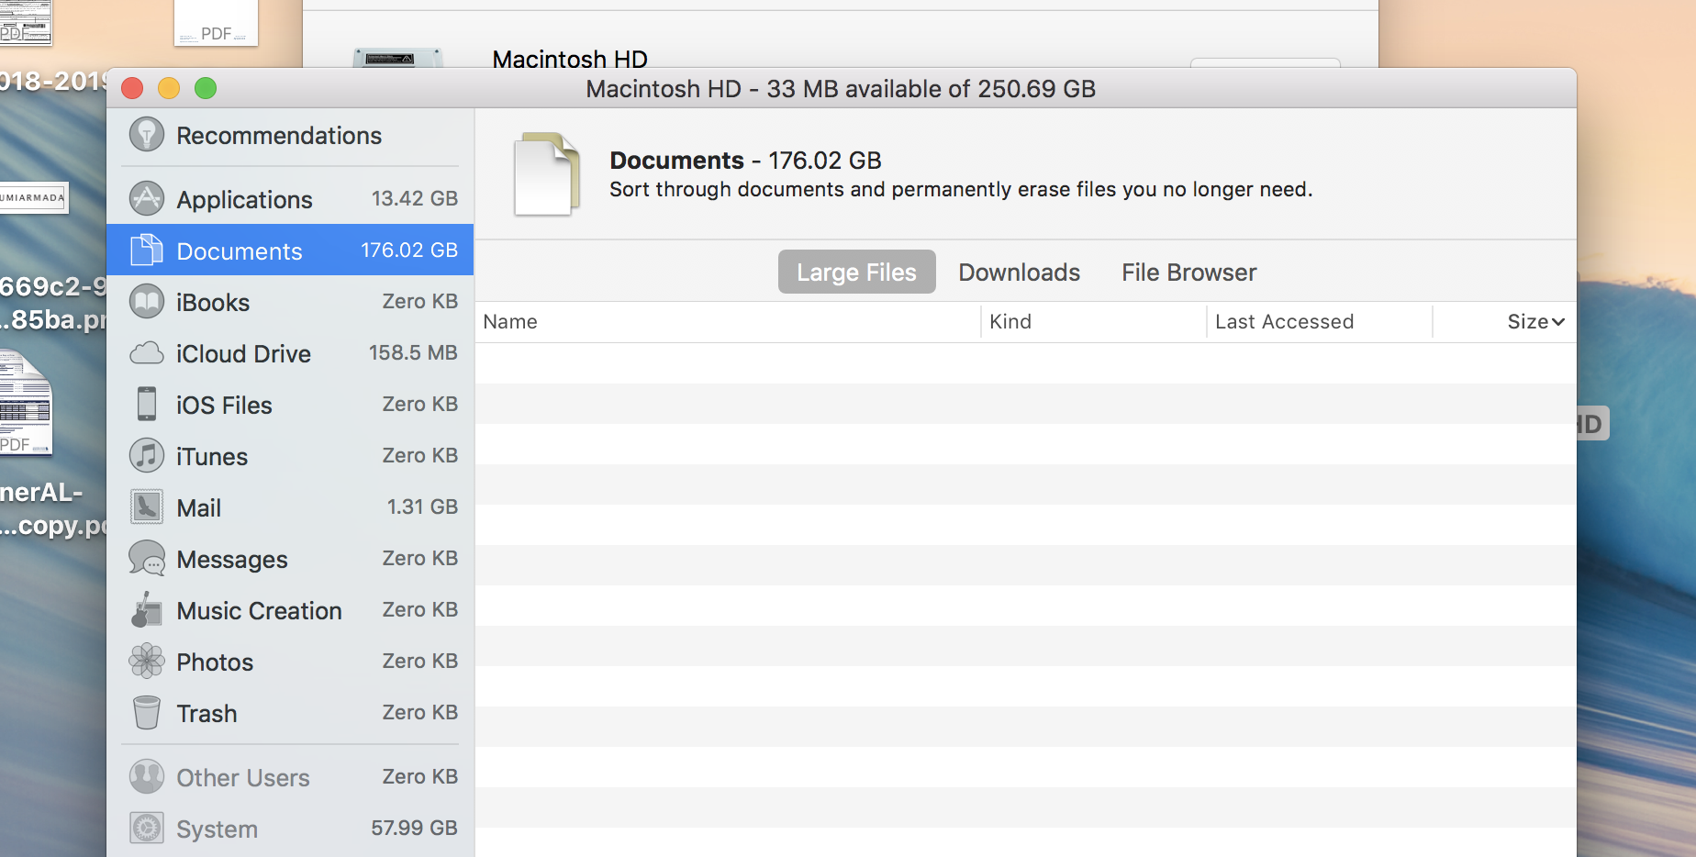Screen dimensions: 1696x857
Task: Select Messages label in the sidebar
Action: tap(232, 559)
